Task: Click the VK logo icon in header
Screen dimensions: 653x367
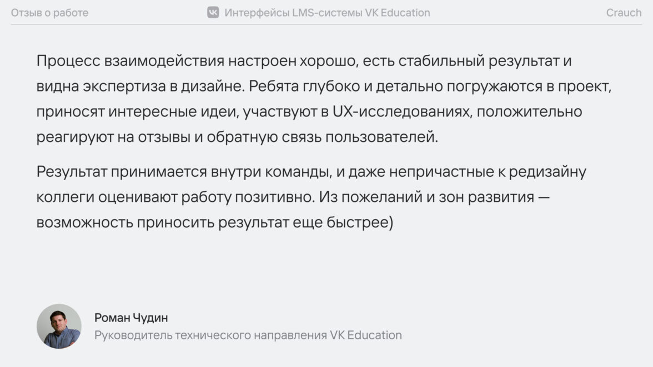Action: coord(213,13)
